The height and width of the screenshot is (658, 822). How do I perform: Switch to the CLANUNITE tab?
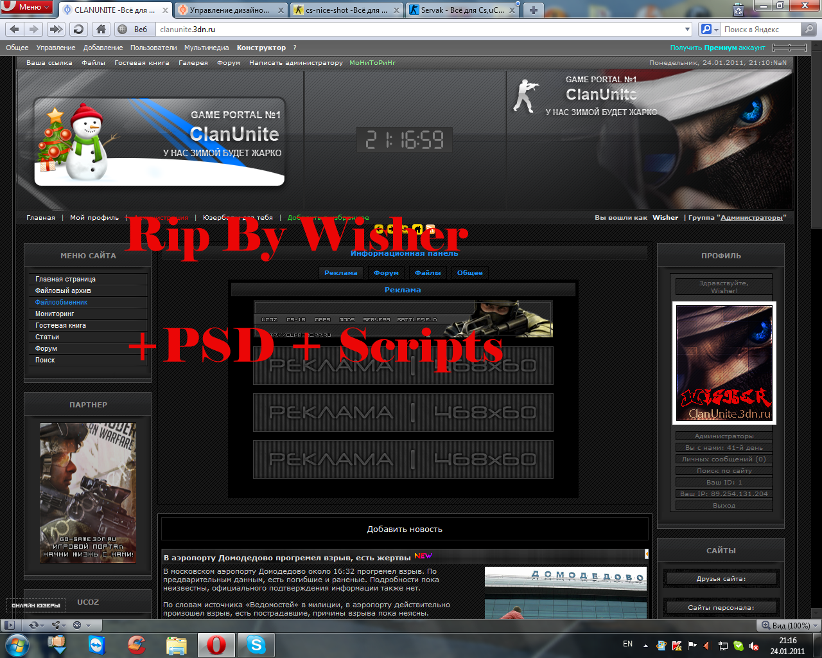tap(109, 10)
